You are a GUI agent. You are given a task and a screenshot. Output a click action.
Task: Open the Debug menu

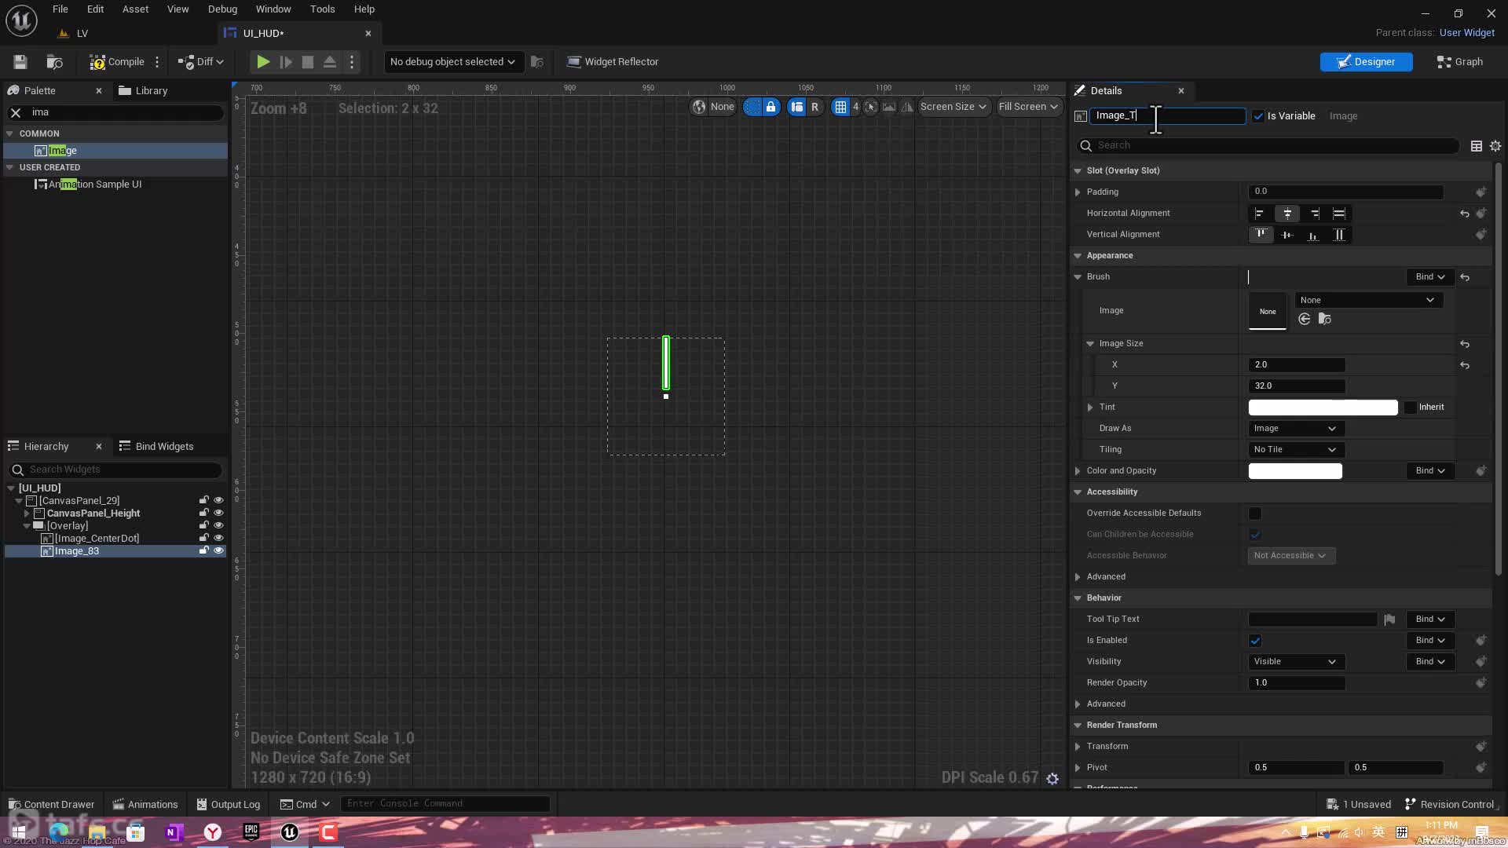222,9
